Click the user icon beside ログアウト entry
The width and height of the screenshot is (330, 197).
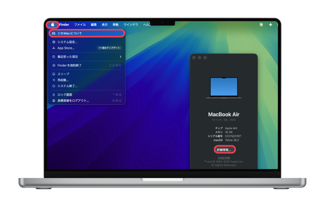(54, 101)
